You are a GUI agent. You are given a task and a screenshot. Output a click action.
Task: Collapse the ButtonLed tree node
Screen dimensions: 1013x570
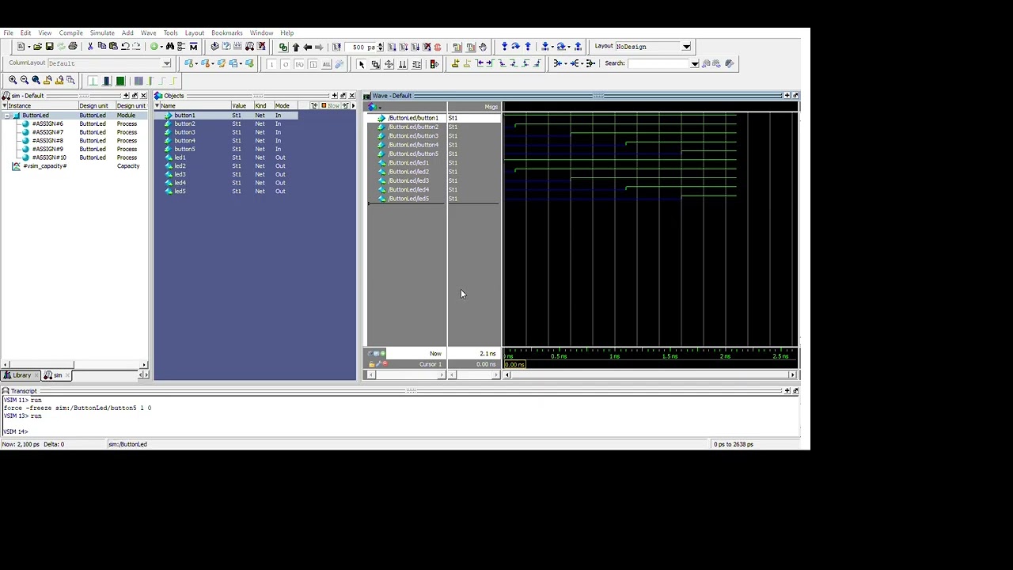7,116
